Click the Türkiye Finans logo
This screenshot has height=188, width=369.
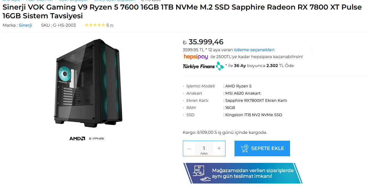tap(203, 66)
